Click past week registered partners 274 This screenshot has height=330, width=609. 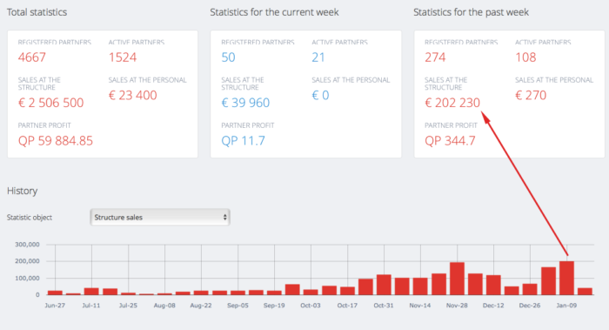pos(435,57)
